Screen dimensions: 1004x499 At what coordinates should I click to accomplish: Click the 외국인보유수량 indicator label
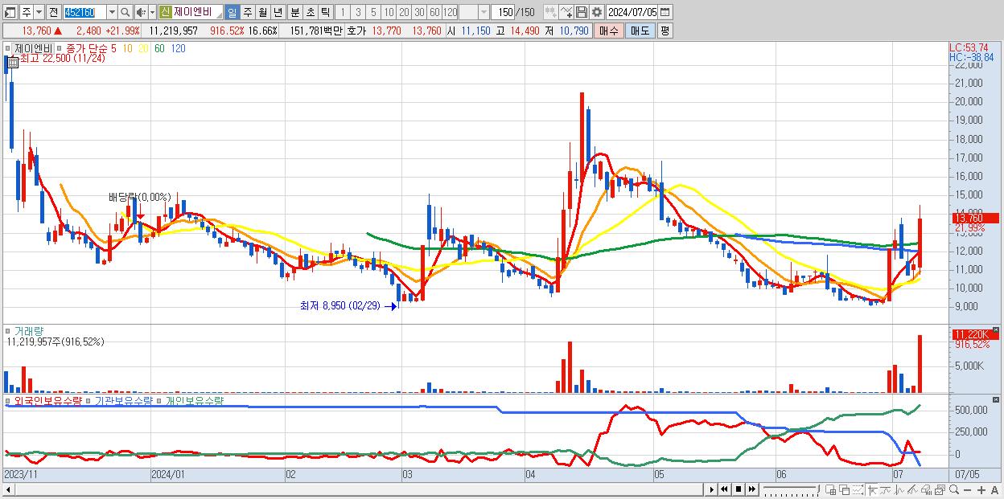click(48, 400)
